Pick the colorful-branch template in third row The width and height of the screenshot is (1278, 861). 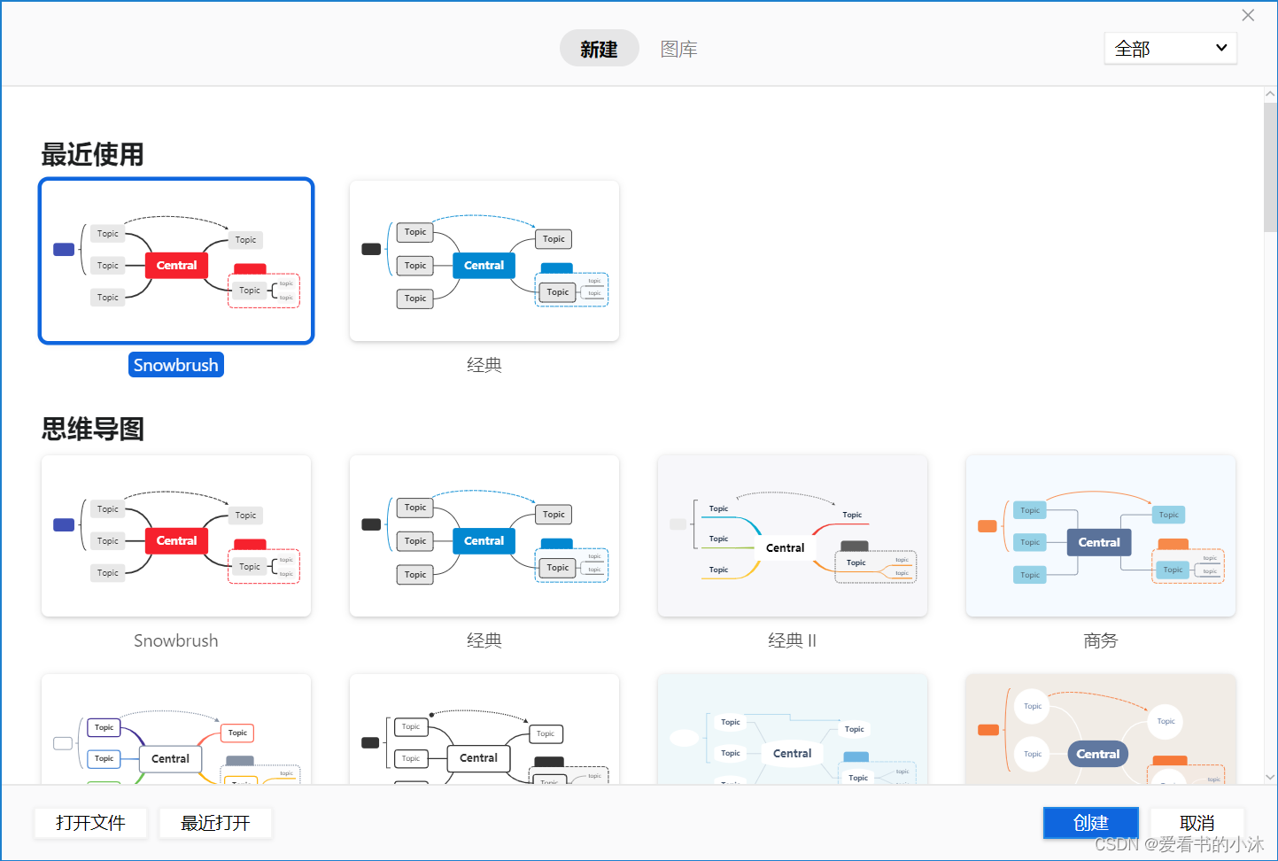click(x=176, y=729)
